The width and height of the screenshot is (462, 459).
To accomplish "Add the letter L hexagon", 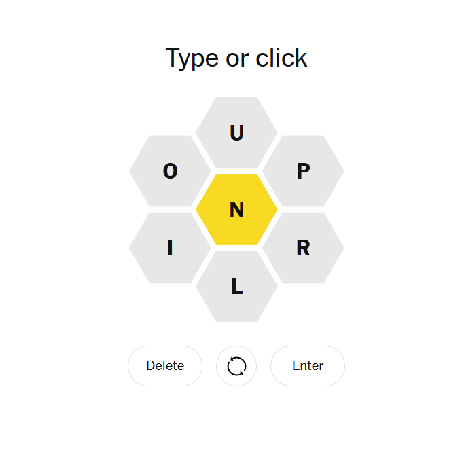I will point(236,287).
